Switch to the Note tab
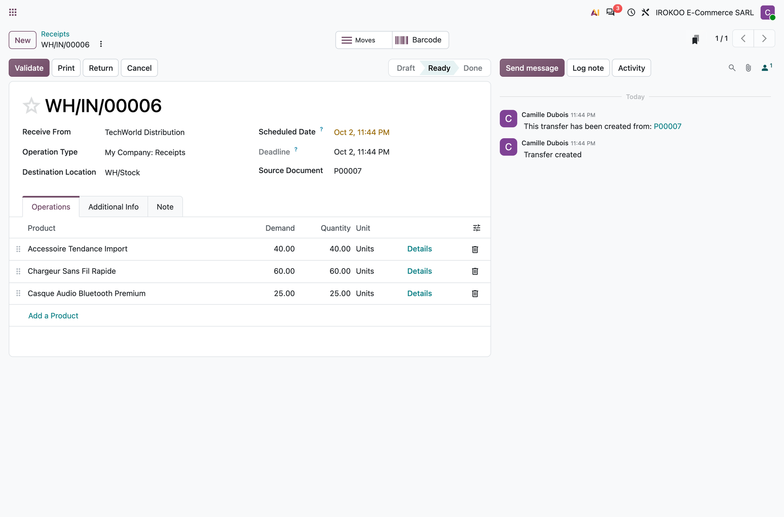 165,207
